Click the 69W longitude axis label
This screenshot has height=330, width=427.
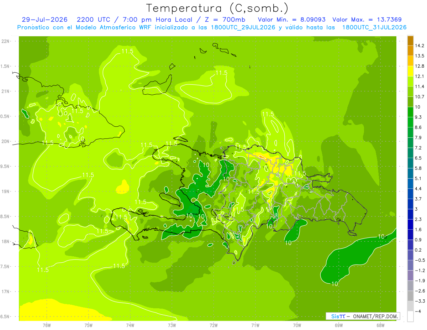pos(339,325)
